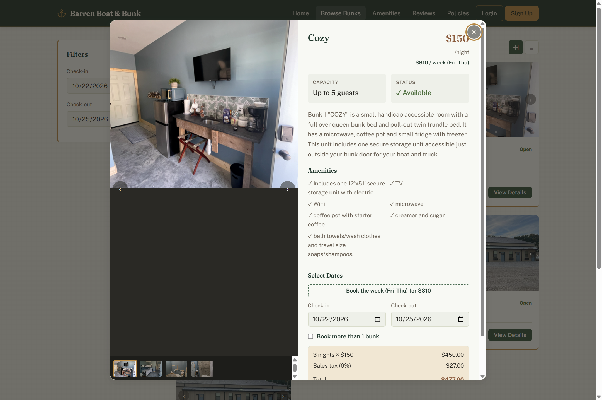This screenshot has width=602, height=400.
Task: Open calendar picker for modal Check-in
Action: point(377,319)
